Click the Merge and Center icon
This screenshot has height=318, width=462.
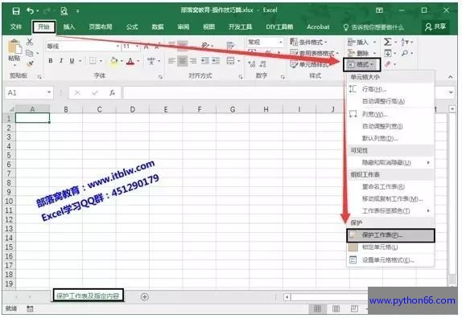[x=230, y=61]
